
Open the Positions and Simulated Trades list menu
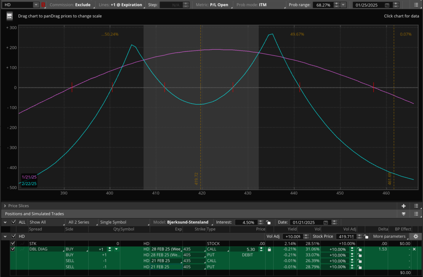416,214
